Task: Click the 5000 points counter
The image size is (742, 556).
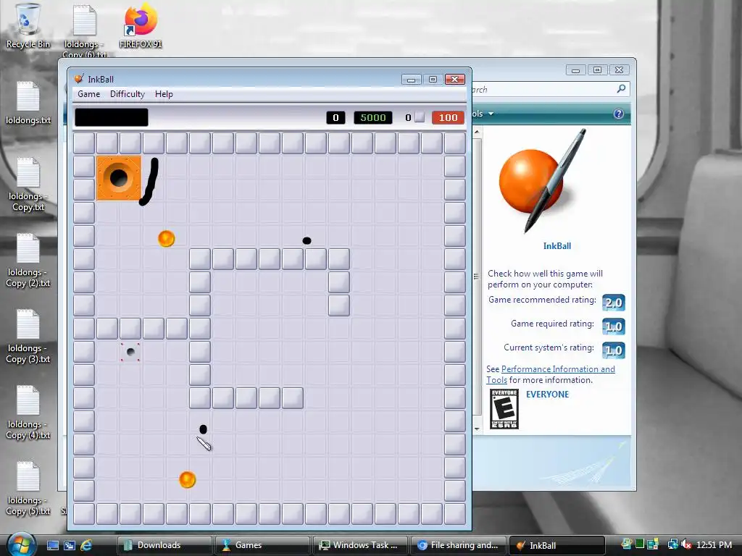Action: click(x=373, y=118)
